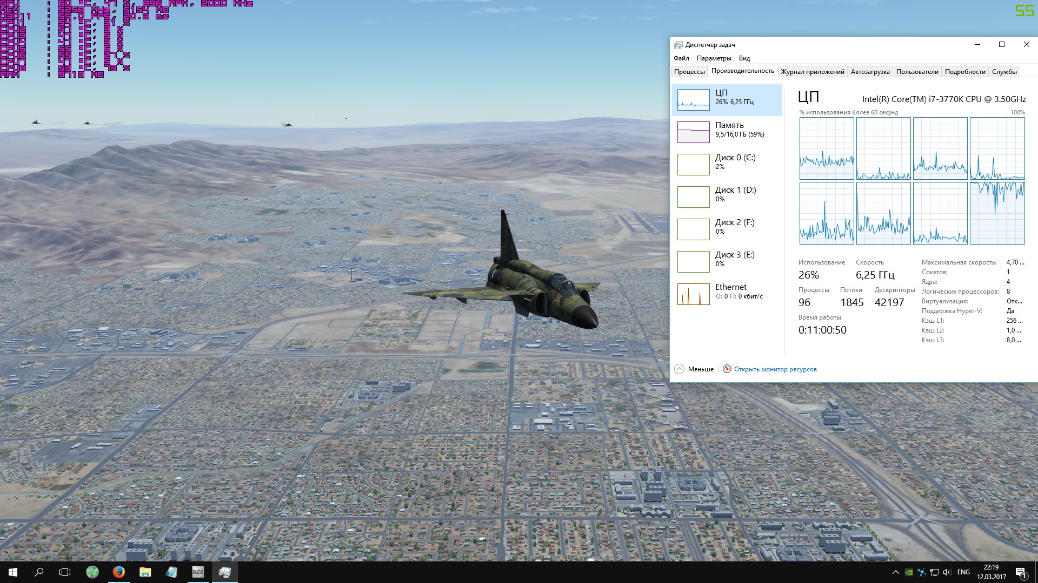Click first logical processor graph, top row

tap(827, 148)
